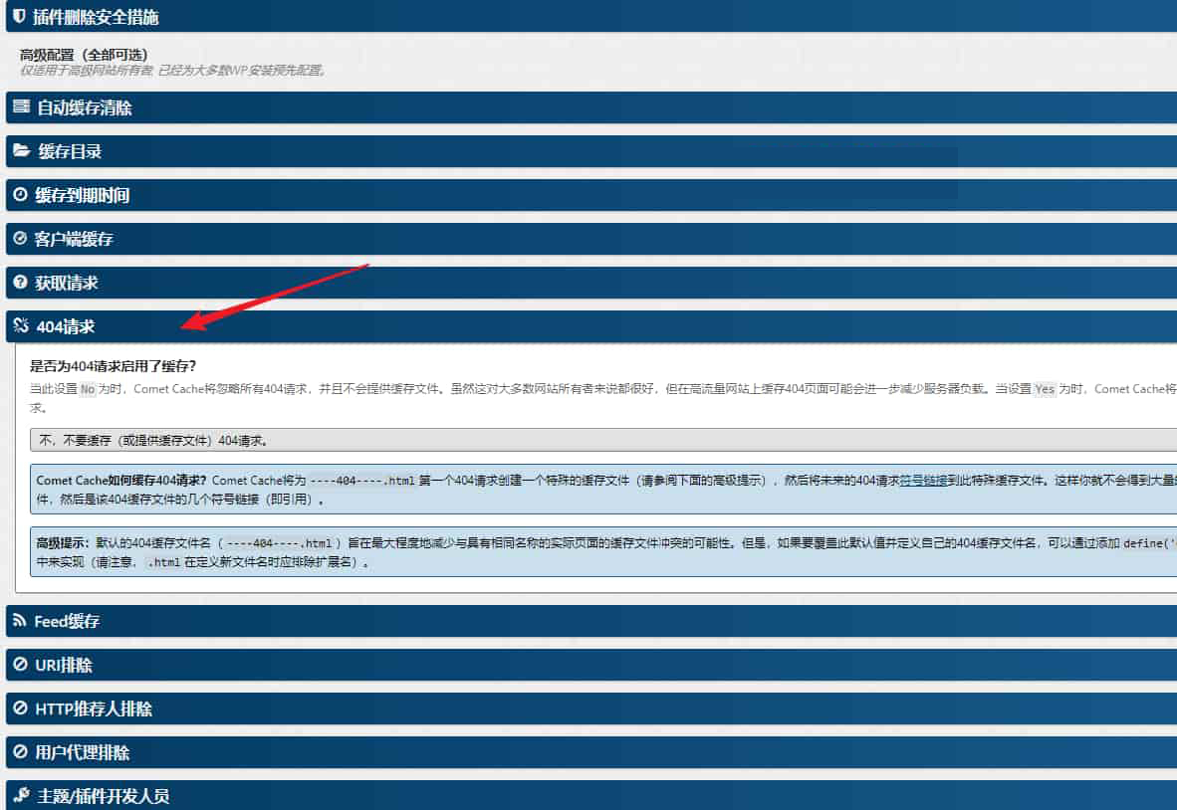Click the 高级配置（全部可选） heading
1177x810 pixels.
pos(84,55)
